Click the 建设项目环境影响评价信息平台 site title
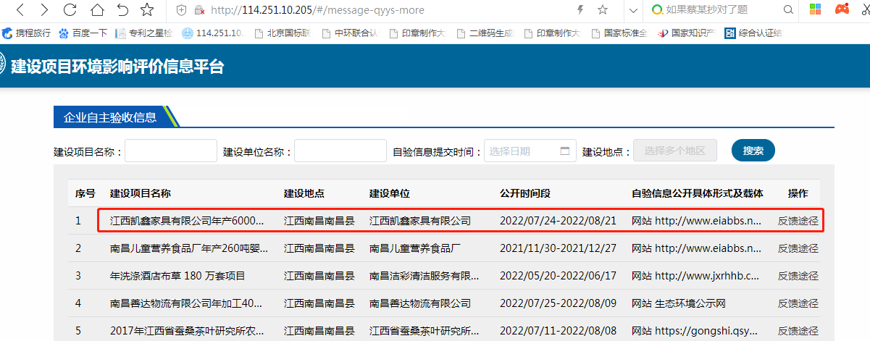Viewport: 870px width, 341px height. click(117, 67)
